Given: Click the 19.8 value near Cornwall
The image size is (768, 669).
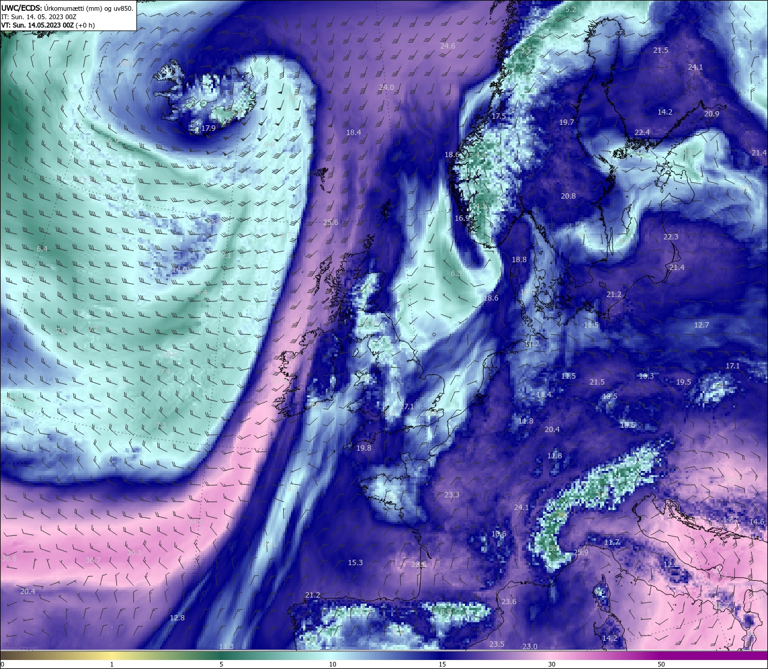Looking at the screenshot, I should [x=364, y=448].
